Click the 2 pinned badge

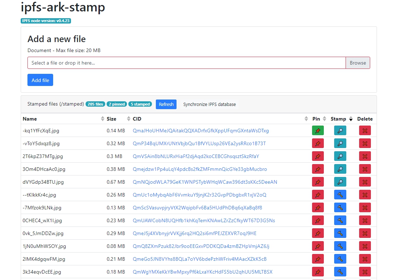pos(117,104)
